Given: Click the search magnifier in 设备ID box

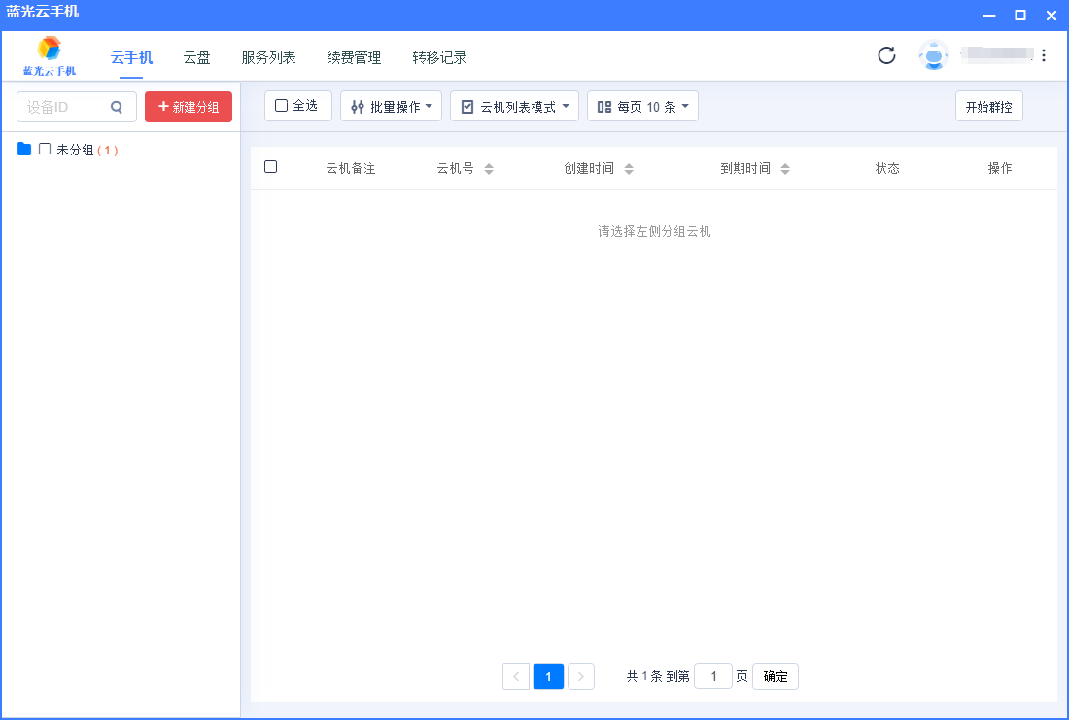Looking at the screenshot, I should point(117,107).
